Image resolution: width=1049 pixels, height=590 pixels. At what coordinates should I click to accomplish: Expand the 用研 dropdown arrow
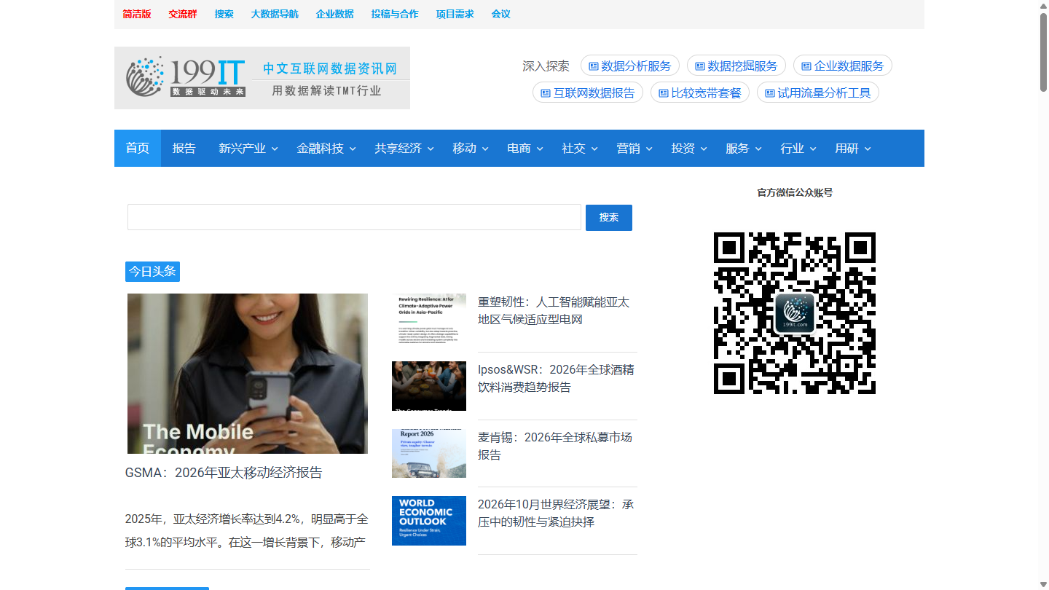868,149
